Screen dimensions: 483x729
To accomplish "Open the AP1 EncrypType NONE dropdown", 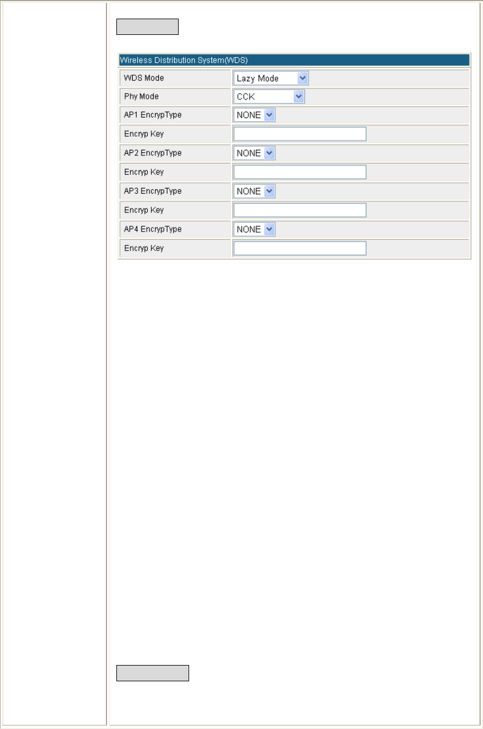I will pyautogui.click(x=254, y=115).
